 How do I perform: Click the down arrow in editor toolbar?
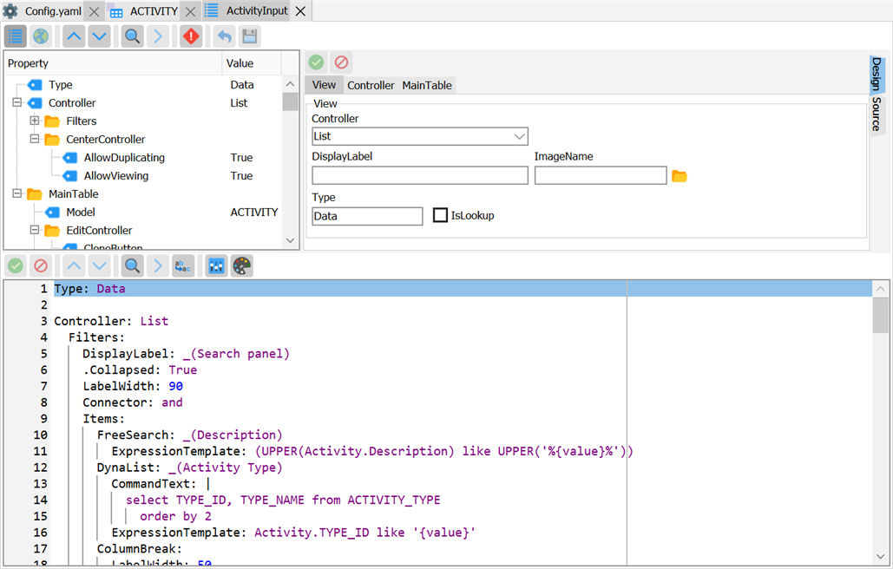click(99, 265)
